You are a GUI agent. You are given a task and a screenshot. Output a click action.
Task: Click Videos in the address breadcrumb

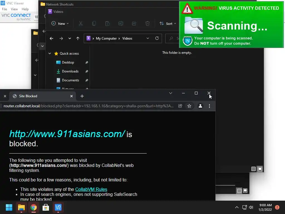[127, 38]
